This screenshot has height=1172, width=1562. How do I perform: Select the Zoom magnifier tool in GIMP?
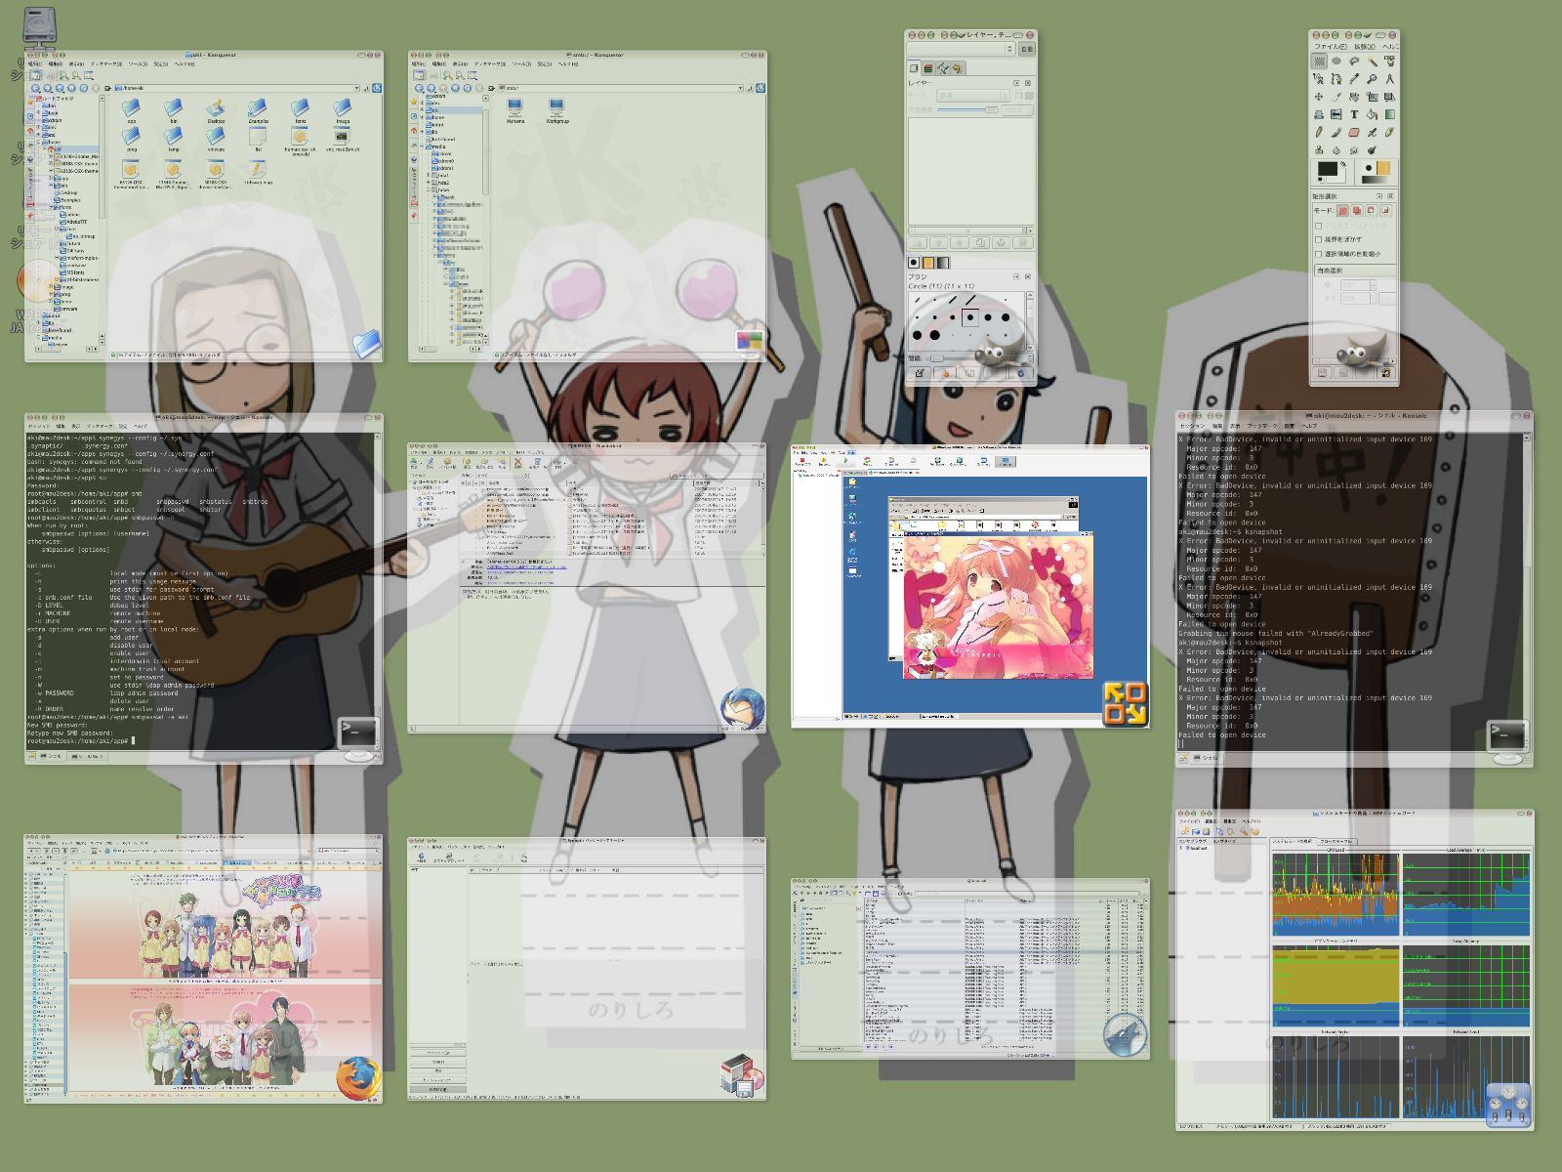pos(1372,78)
